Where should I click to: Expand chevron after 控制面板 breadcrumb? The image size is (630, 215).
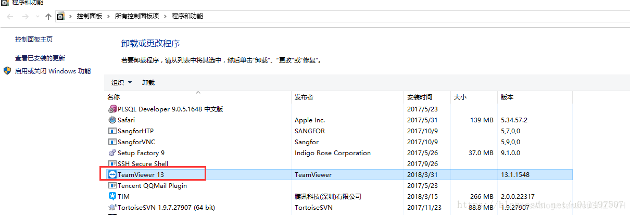[x=109, y=16]
